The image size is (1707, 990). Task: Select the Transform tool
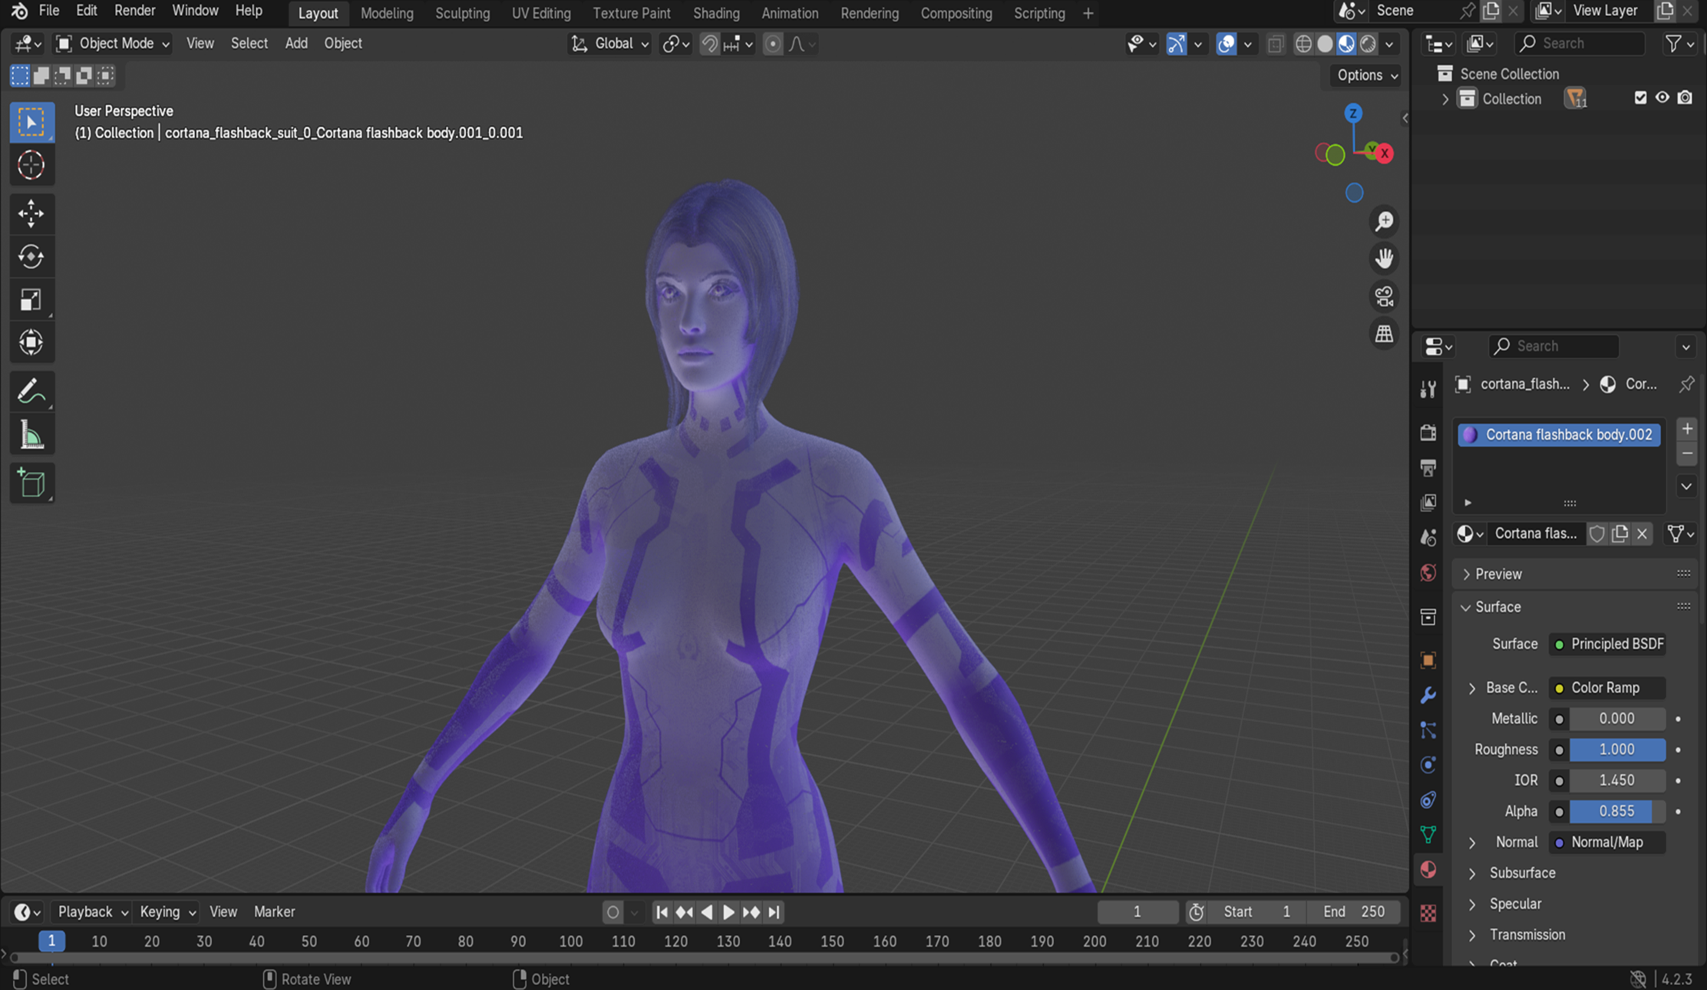click(x=31, y=342)
